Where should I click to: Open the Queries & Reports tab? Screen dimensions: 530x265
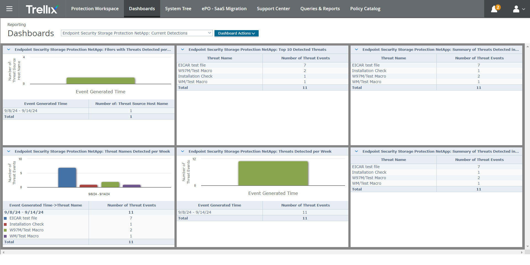(x=320, y=9)
